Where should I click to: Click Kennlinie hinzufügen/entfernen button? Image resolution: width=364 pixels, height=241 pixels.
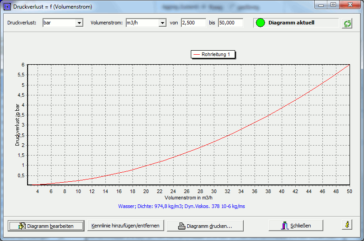pos(125,225)
